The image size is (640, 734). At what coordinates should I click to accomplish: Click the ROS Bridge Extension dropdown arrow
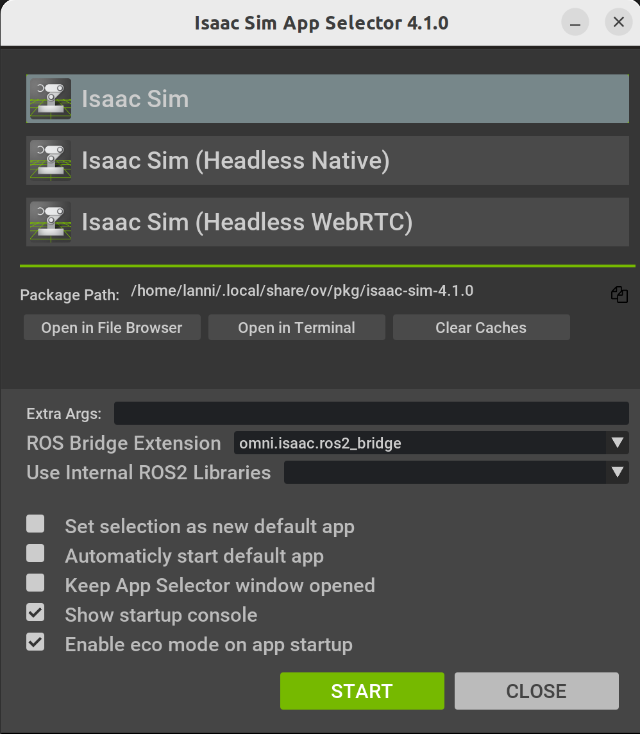617,443
